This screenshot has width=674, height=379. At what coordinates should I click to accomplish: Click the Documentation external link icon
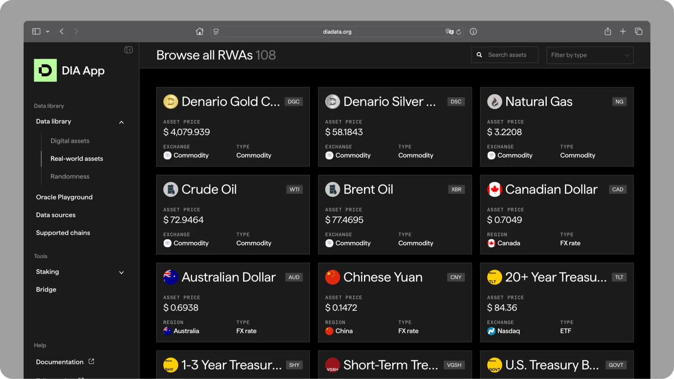coord(91,361)
